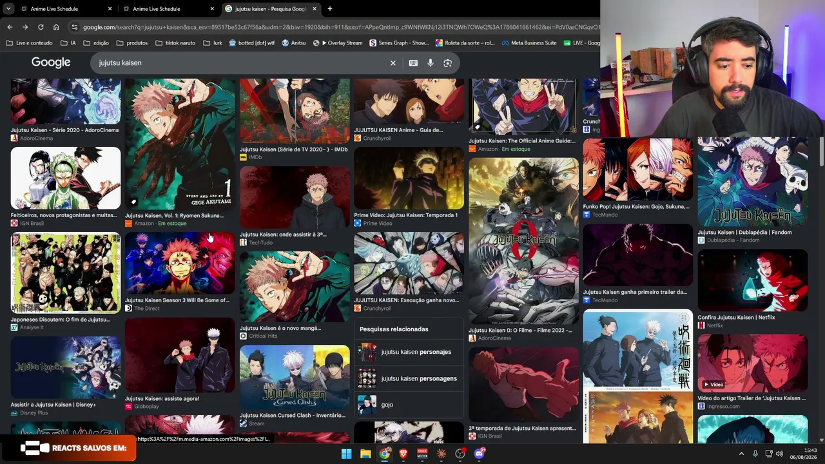The image size is (825, 464).
Task: Clear the Google search box with X
Action: tap(393, 63)
